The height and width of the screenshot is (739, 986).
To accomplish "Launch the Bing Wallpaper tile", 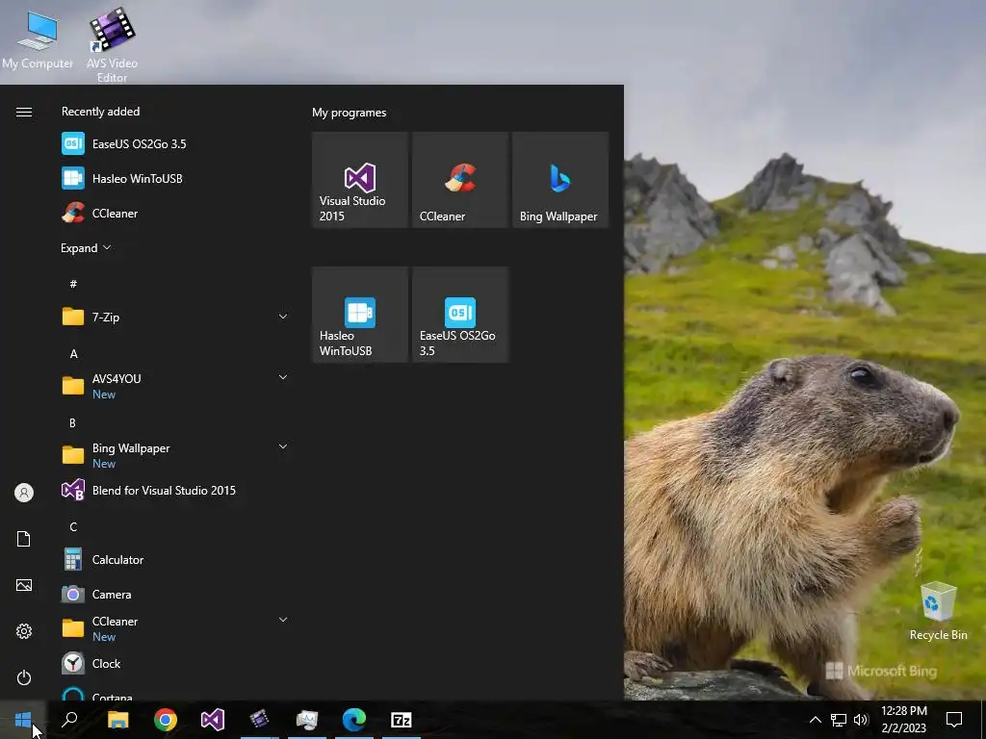I will (x=560, y=180).
